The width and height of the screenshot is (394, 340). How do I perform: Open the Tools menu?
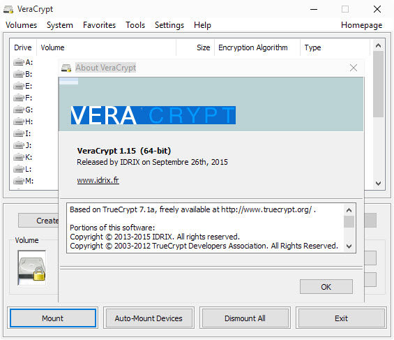[135, 25]
